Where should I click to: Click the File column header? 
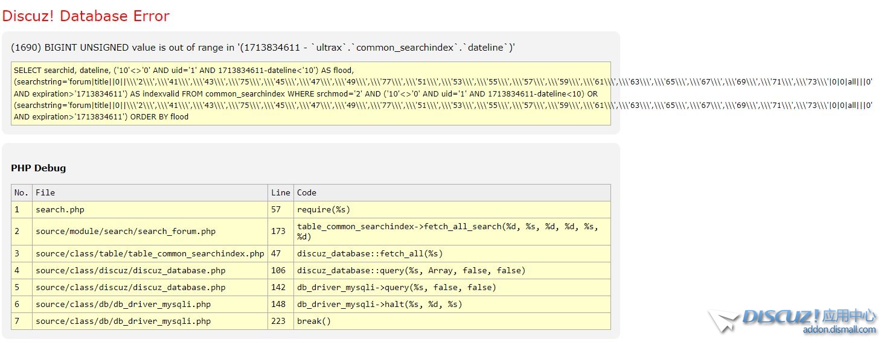pyautogui.click(x=45, y=192)
